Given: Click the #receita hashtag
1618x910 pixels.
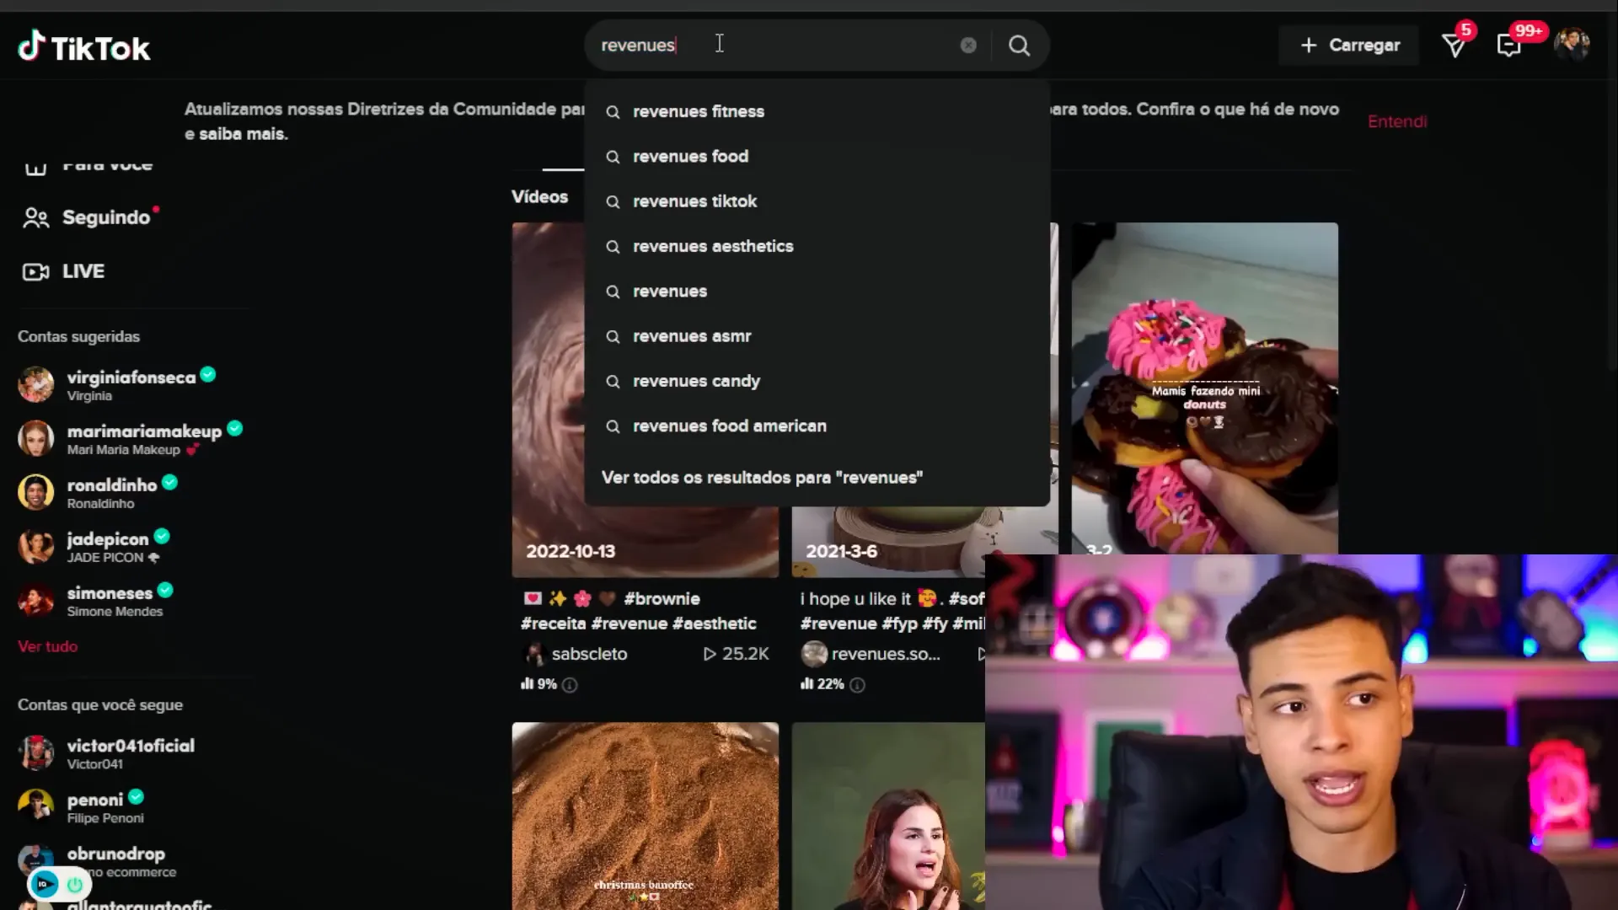Looking at the screenshot, I should (553, 624).
